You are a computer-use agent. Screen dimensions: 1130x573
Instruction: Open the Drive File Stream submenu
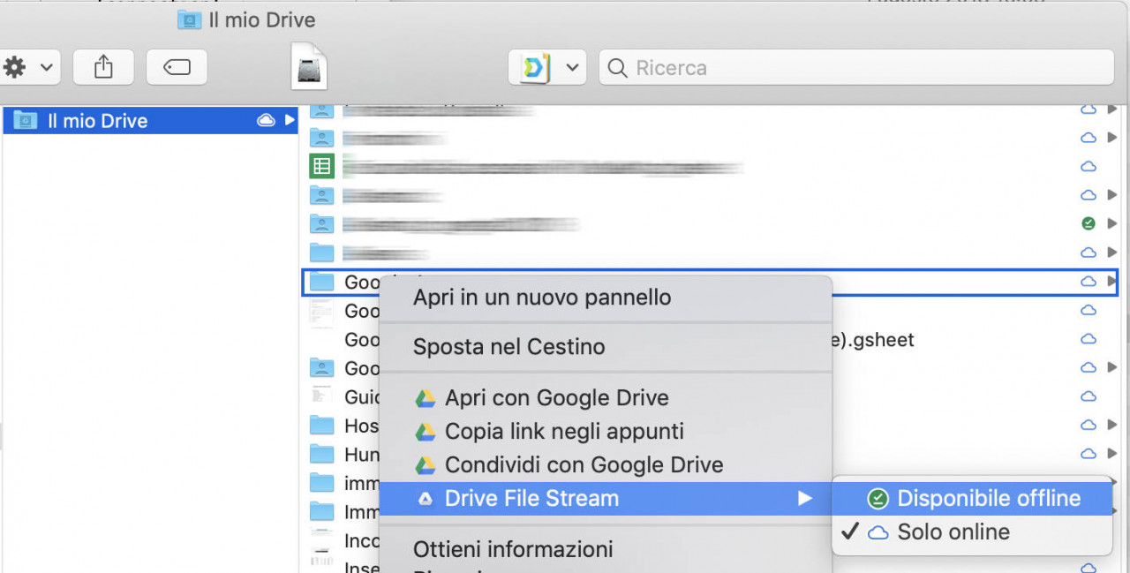coord(606,498)
